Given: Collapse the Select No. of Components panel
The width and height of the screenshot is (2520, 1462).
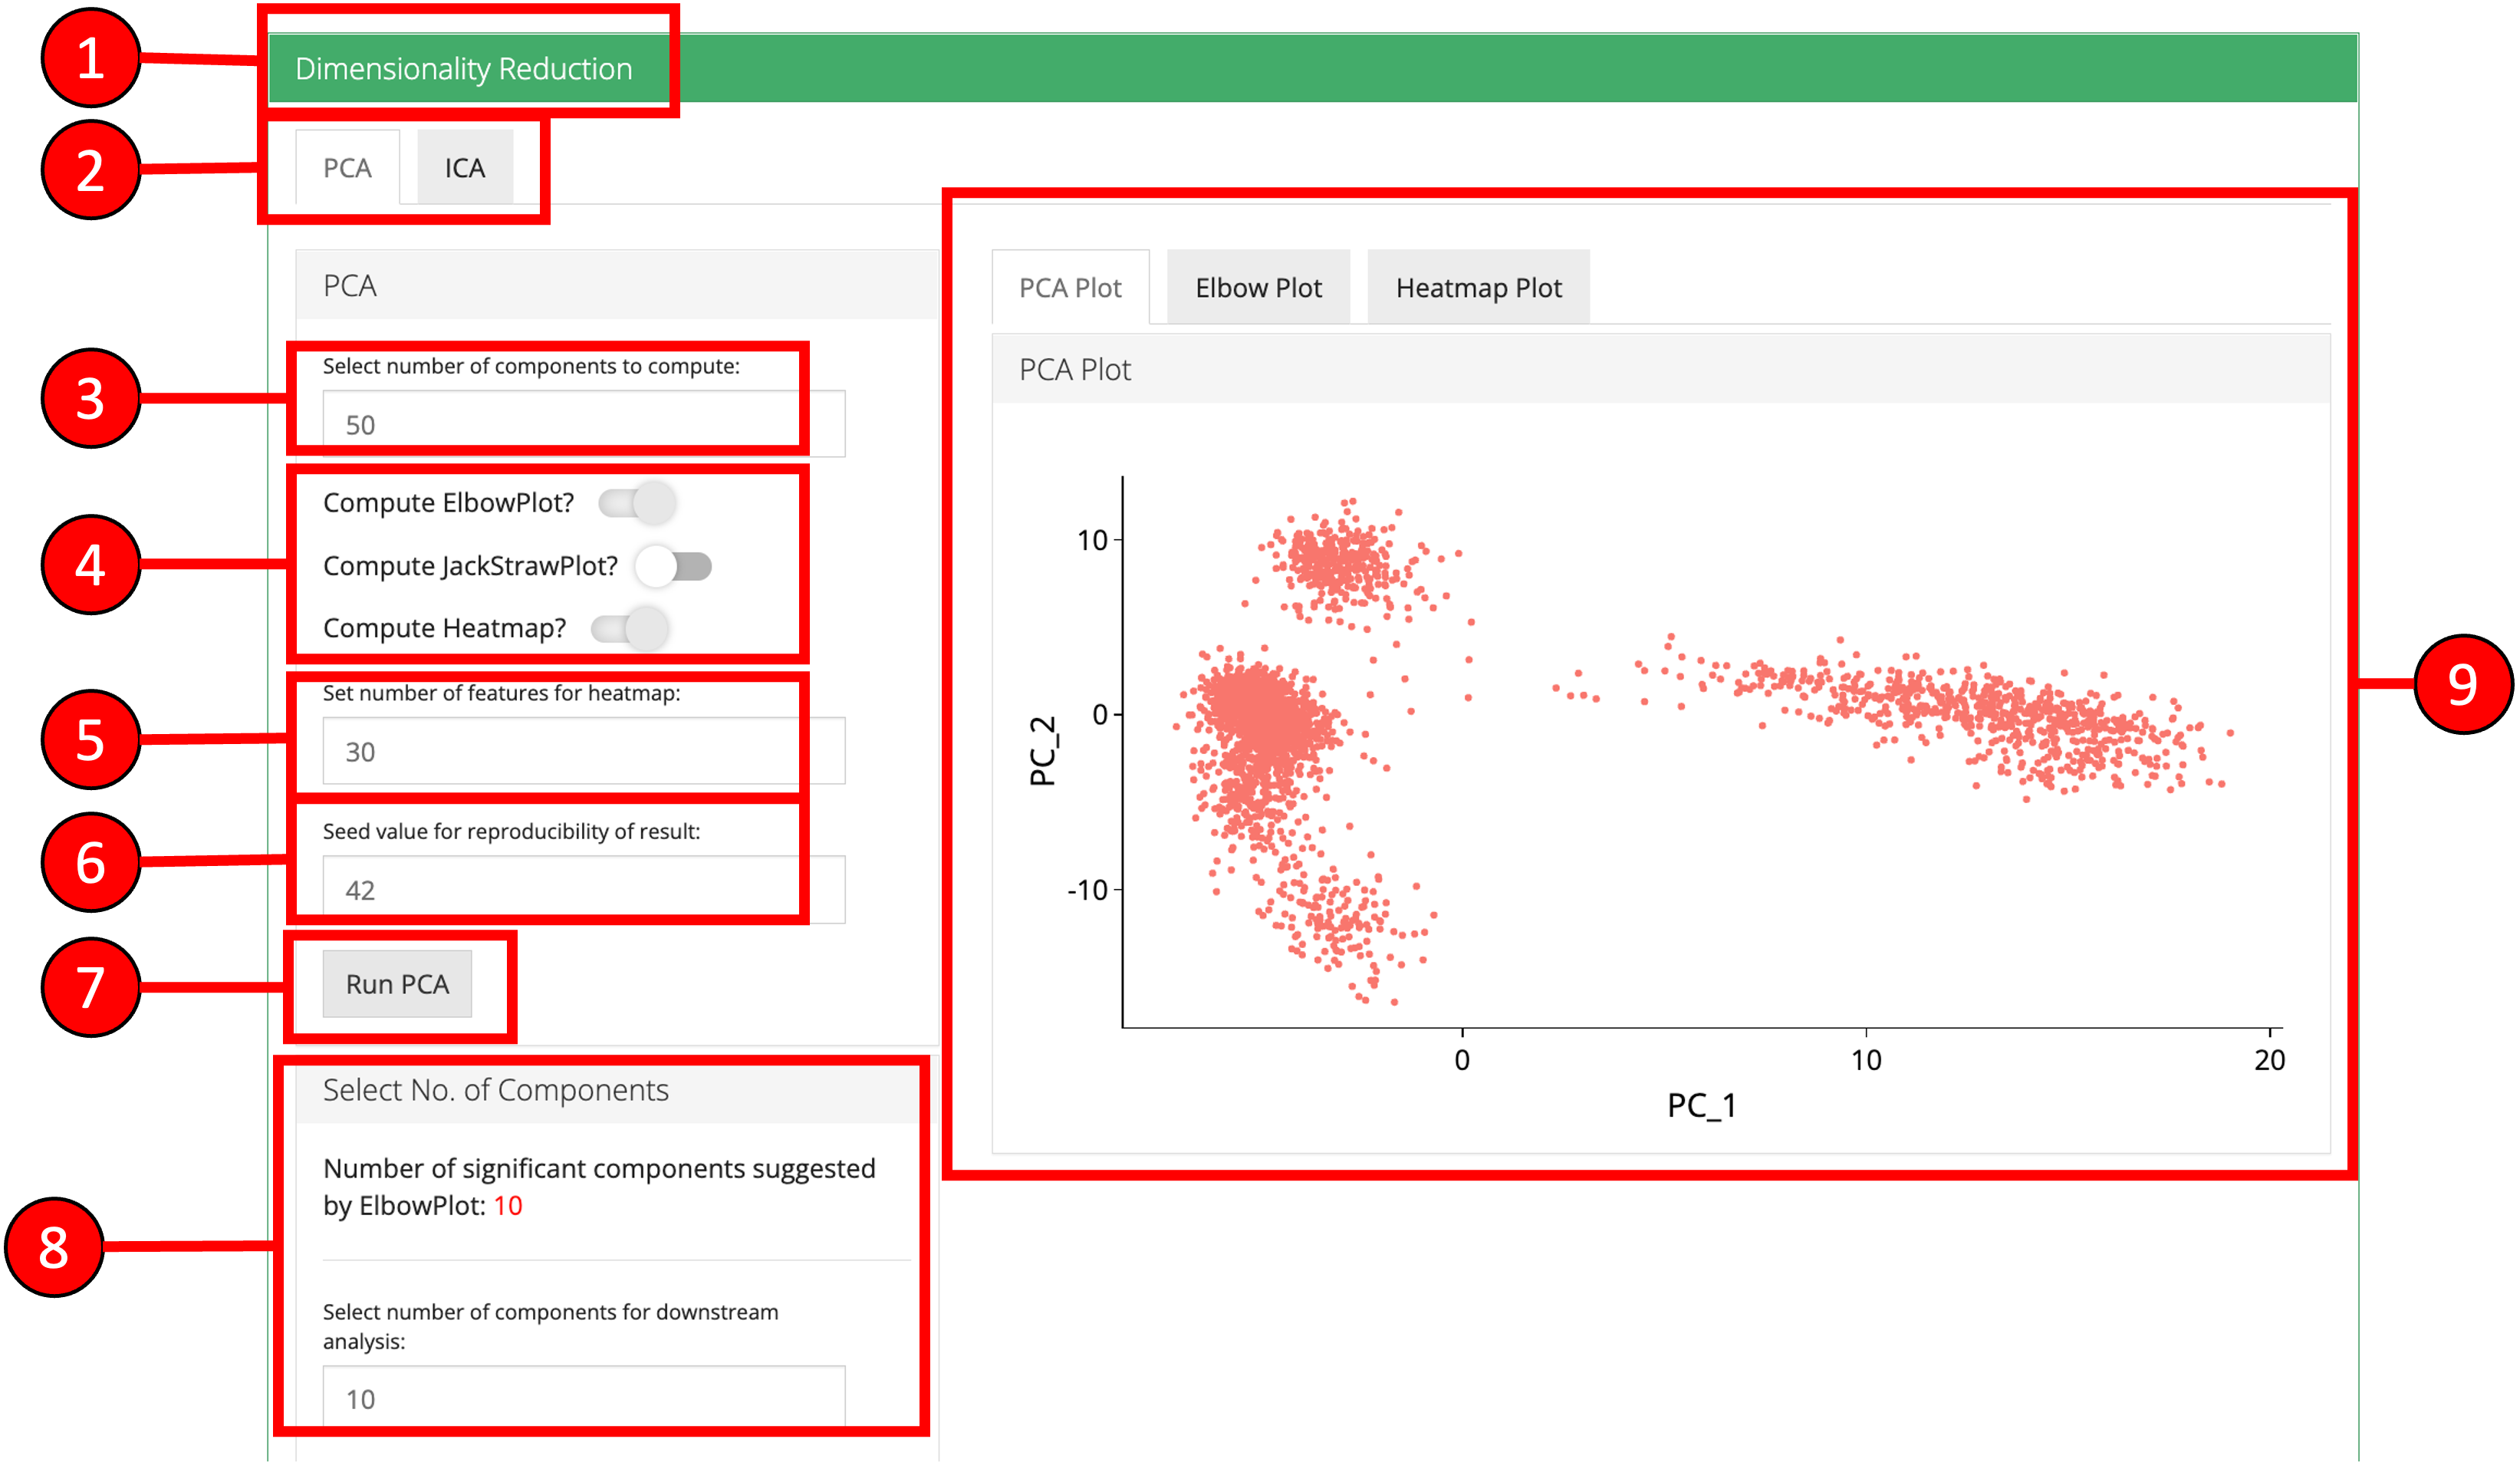Looking at the screenshot, I should click(x=496, y=1090).
